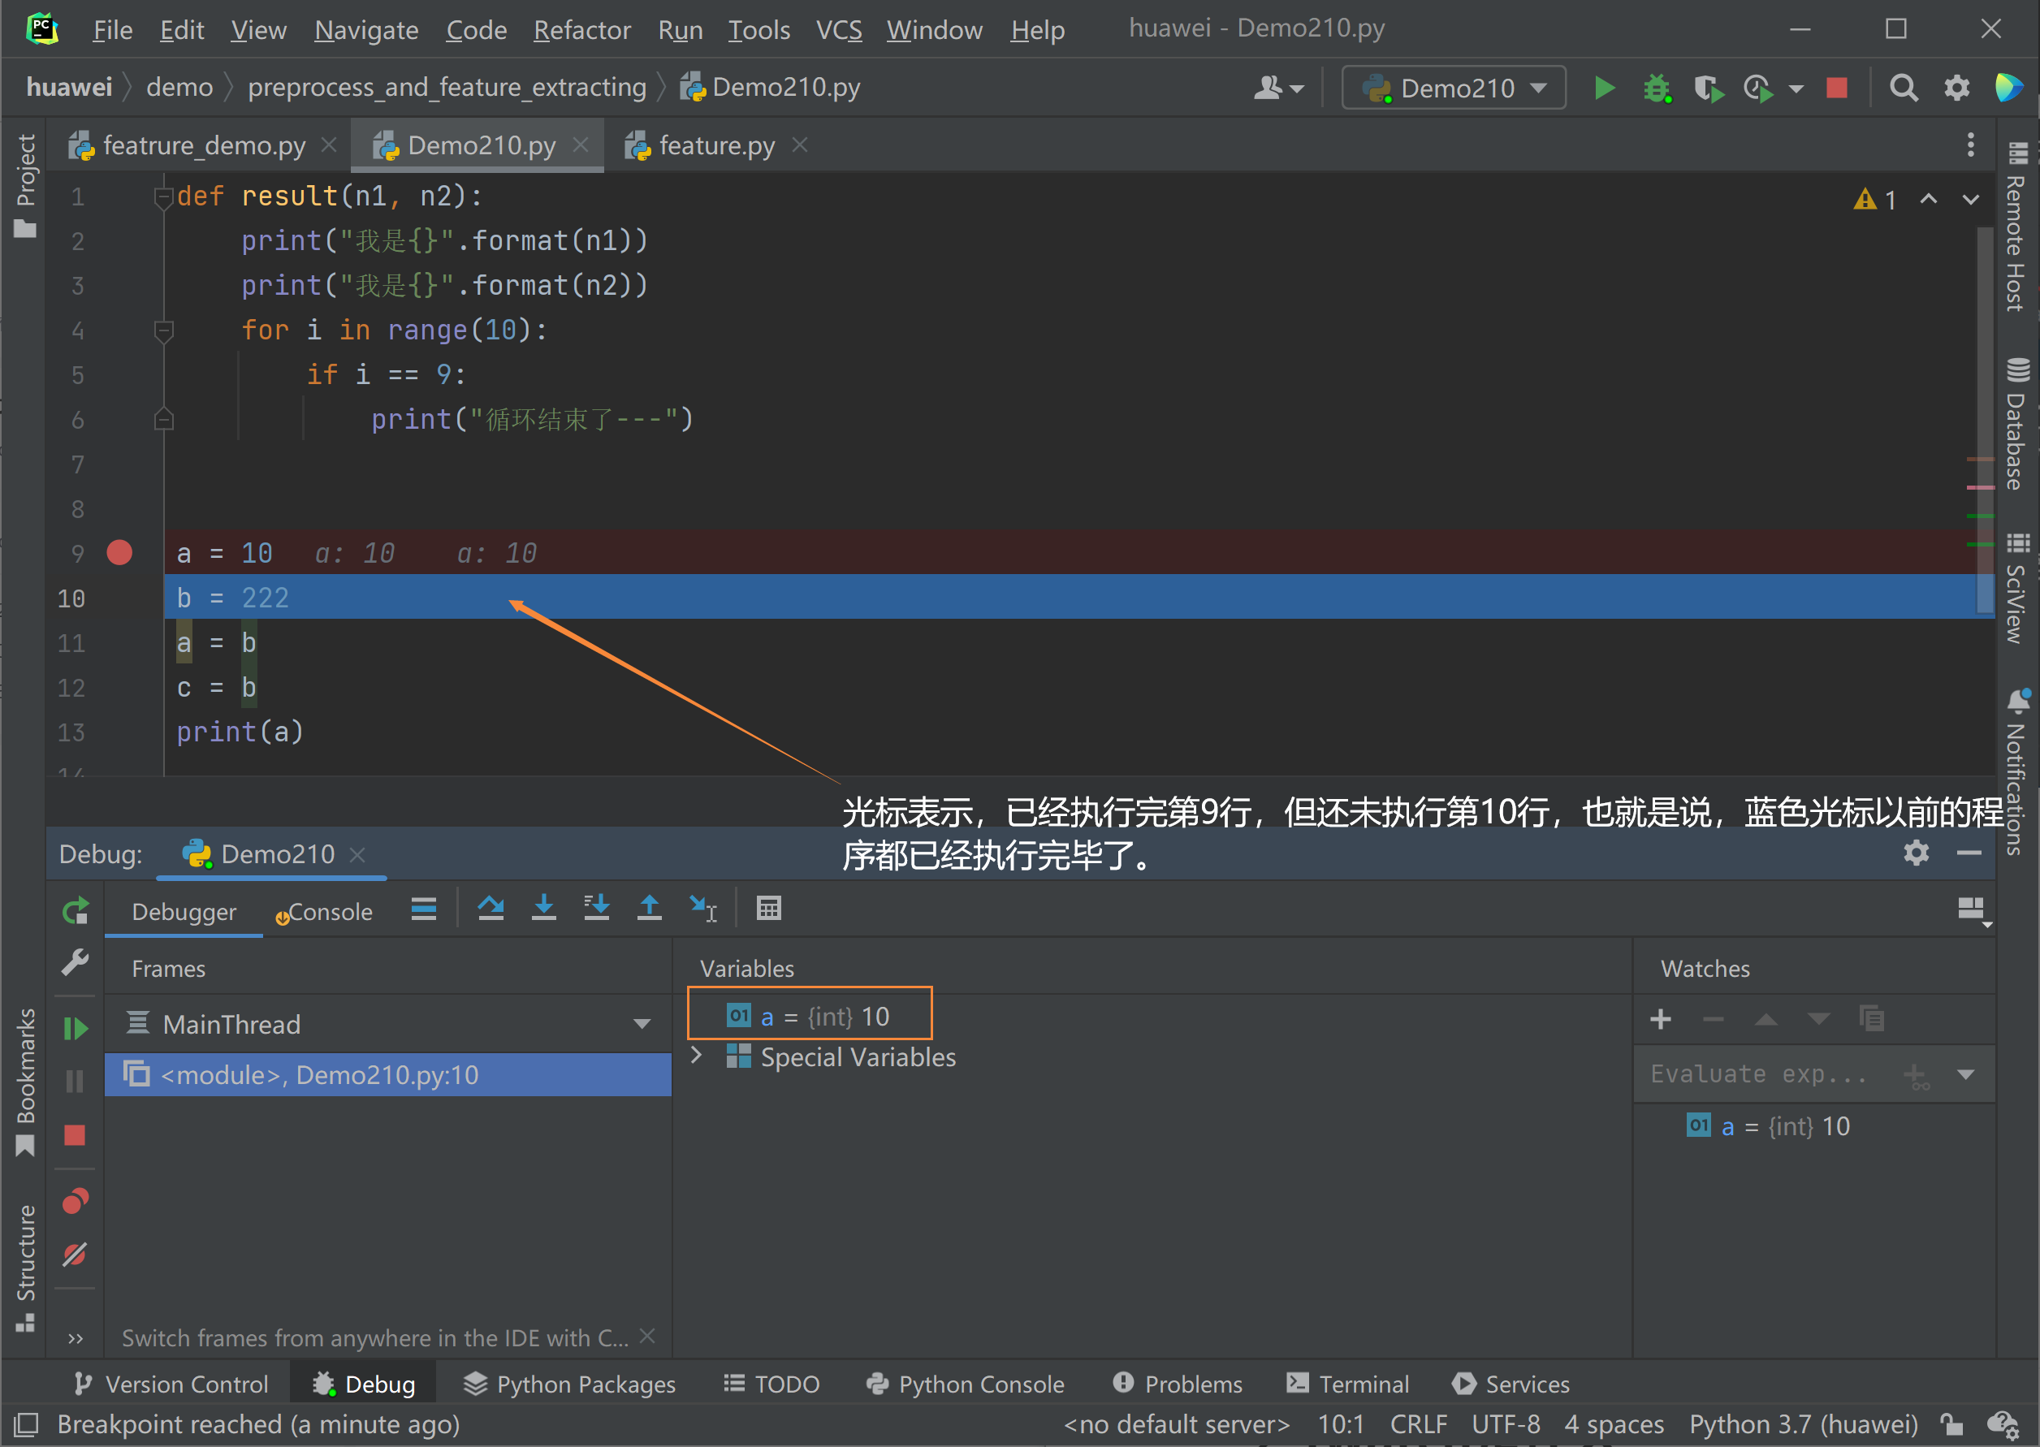2040x1447 pixels.
Task: Go to the previous highlighted error arrow
Action: (1929, 199)
